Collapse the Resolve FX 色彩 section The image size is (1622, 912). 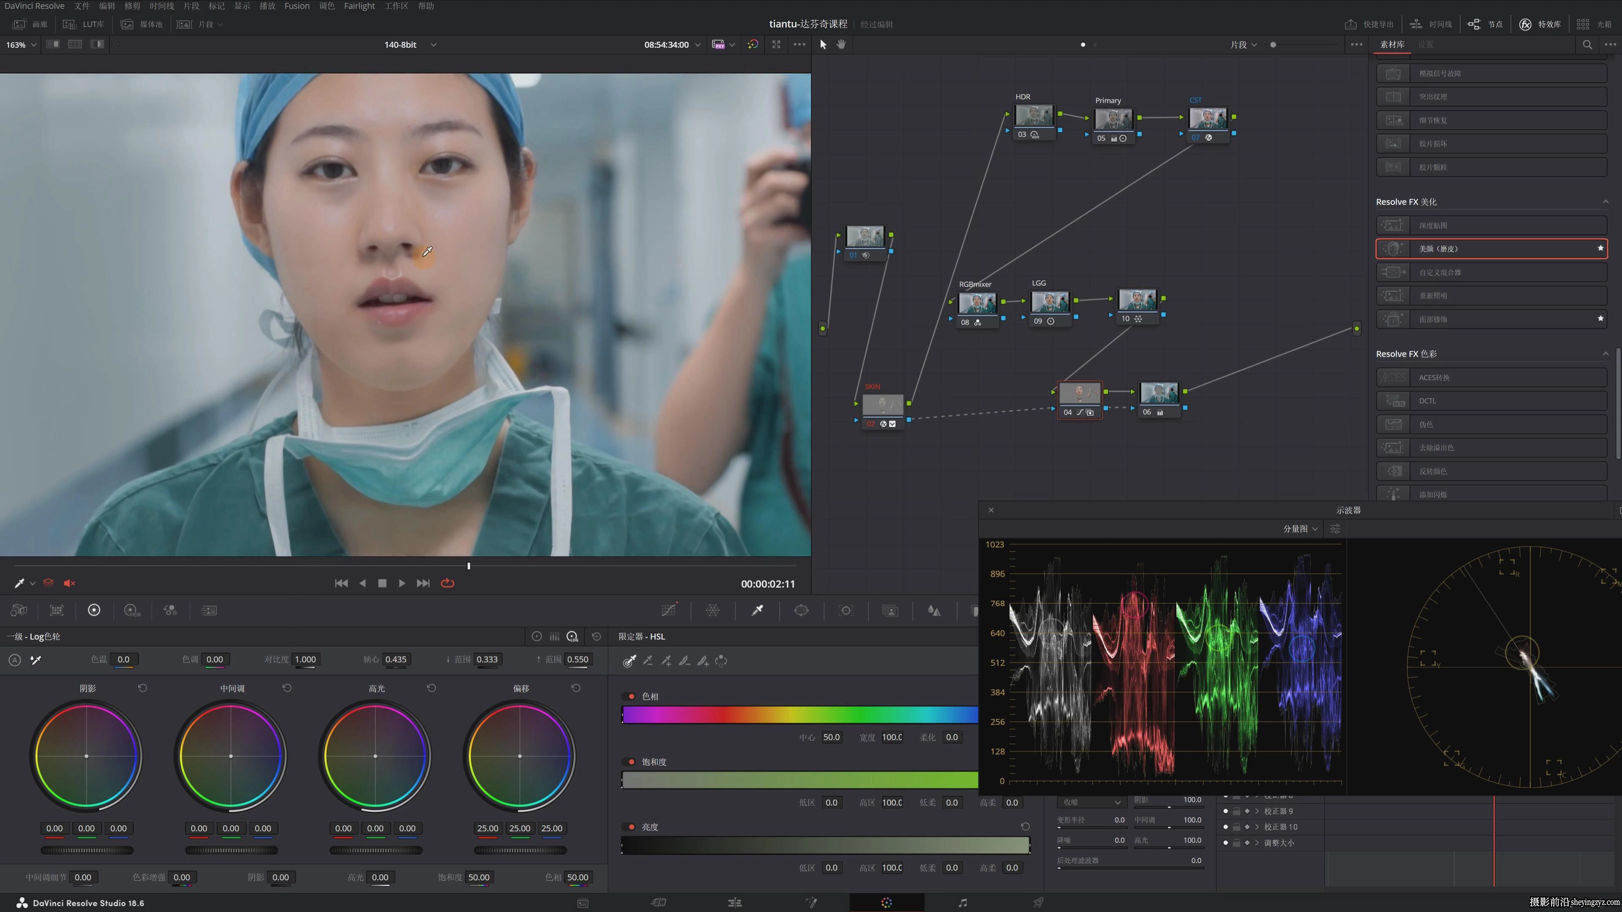(x=1605, y=354)
